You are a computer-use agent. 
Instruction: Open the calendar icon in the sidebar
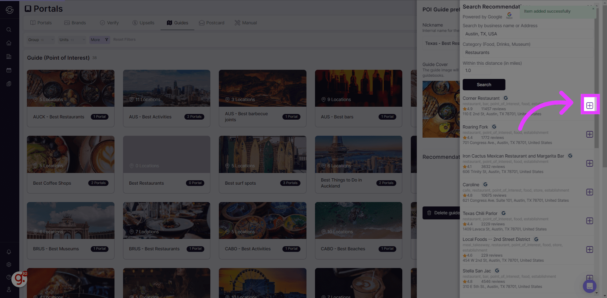click(9, 70)
